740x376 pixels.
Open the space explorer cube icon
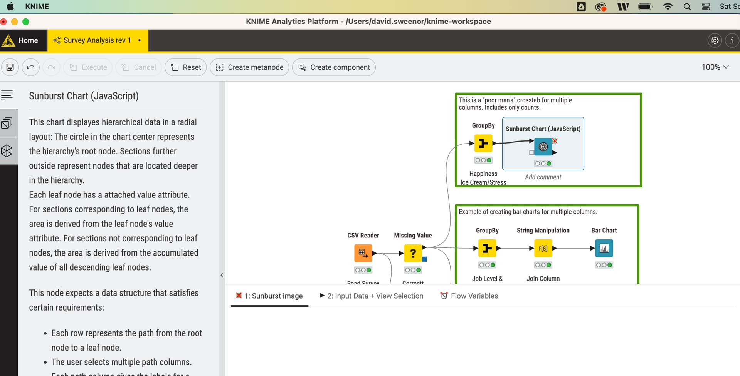(7, 151)
